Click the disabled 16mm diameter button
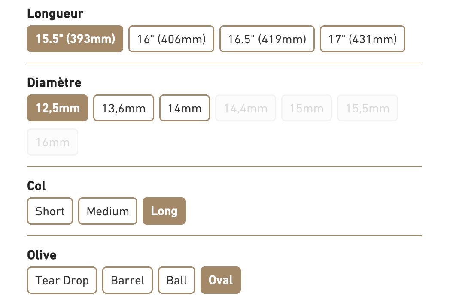453x308 pixels. (52, 142)
